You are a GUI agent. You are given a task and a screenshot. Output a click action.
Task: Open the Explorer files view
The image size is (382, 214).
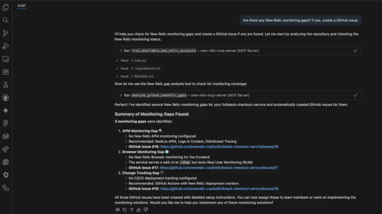coord(6,7)
